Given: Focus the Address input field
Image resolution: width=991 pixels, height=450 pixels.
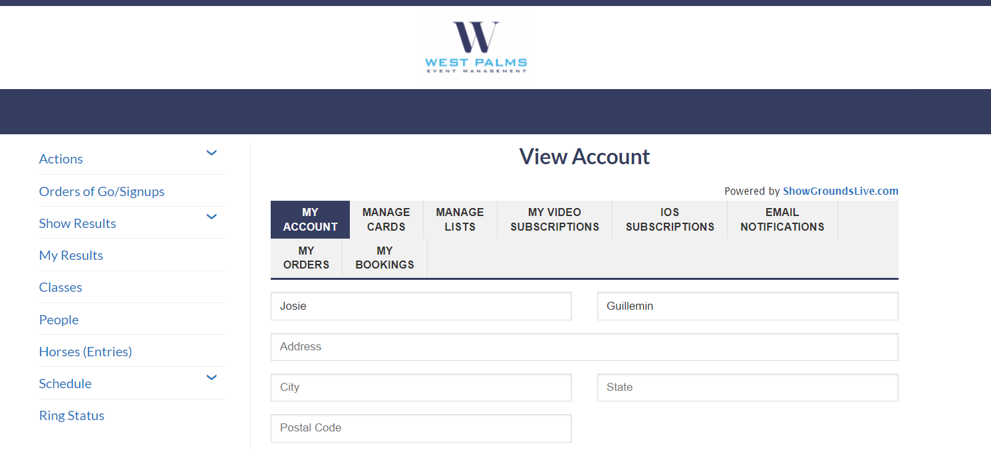Looking at the screenshot, I should [x=585, y=347].
